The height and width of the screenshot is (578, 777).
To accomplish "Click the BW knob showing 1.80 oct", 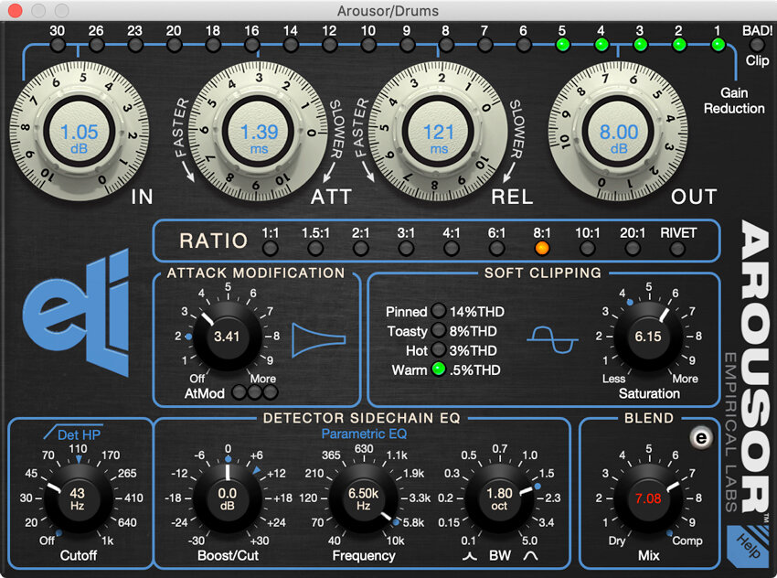I will pos(499,498).
